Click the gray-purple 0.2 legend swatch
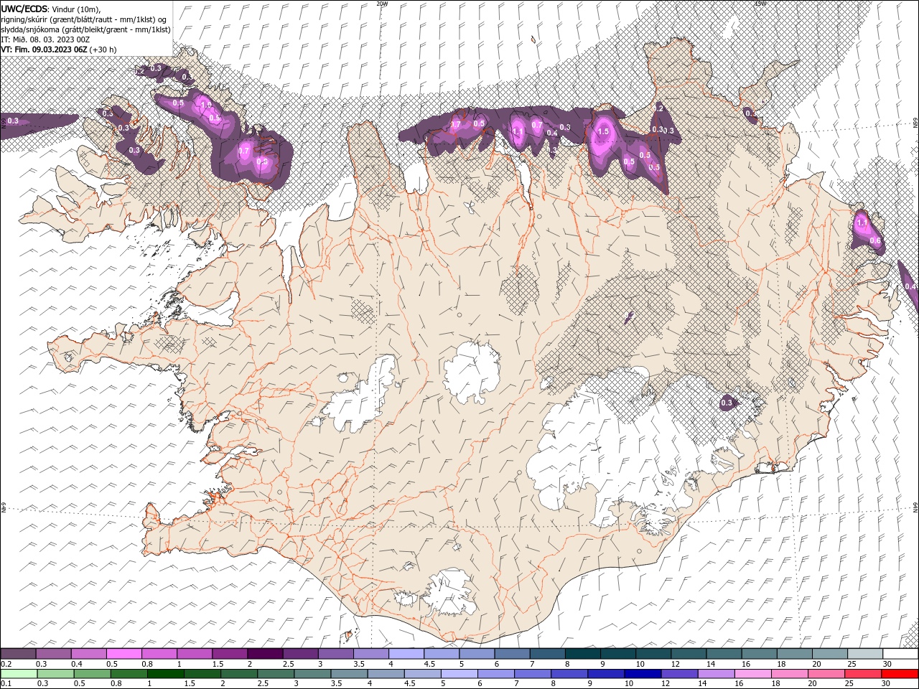 [18, 654]
